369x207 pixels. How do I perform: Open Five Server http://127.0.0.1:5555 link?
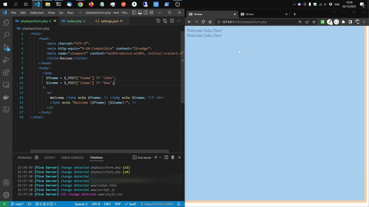click(x=157, y=204)
